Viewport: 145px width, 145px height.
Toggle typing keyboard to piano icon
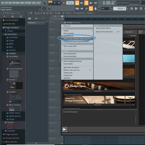point(77,8)
